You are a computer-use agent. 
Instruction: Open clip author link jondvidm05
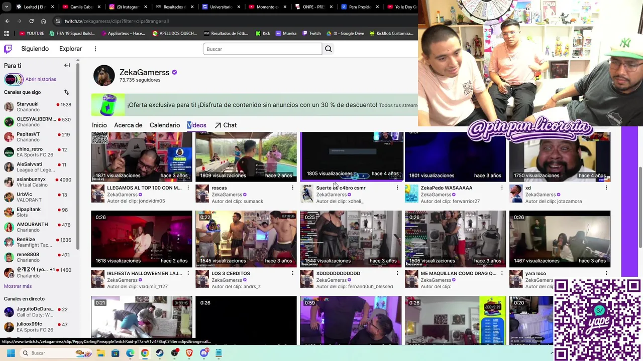click(x=152, y=201)
